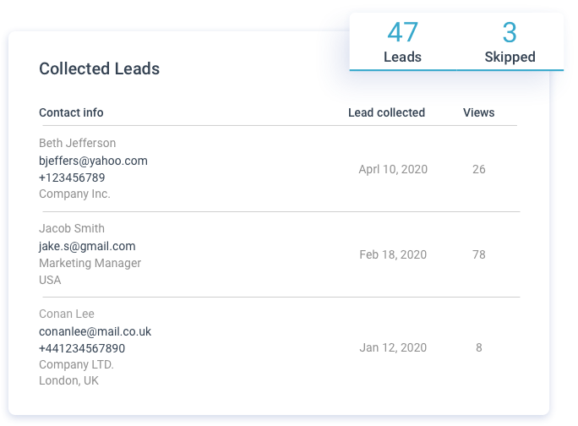The width and height of the screenshot is (578, 426).
Task: Select Conan Lee lead name
Action: pyautogui.click(x=67, y=314)
